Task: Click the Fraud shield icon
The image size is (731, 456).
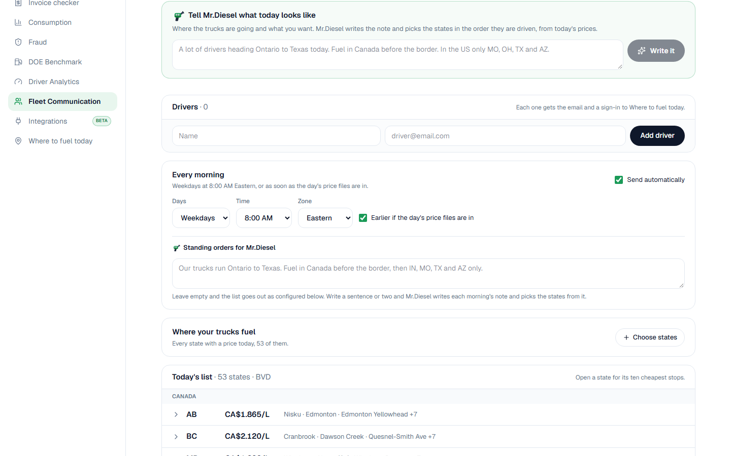Action: pyautogui.click(x=18, y=42)
